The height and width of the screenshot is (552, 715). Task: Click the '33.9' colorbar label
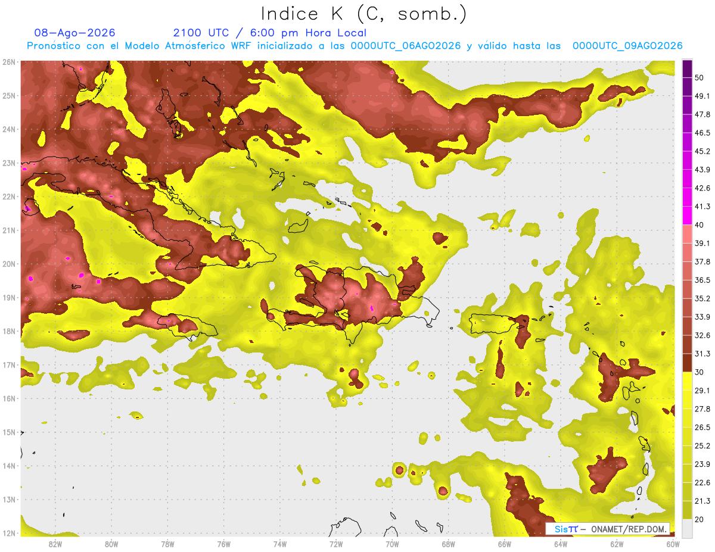[x=702, y=317]
